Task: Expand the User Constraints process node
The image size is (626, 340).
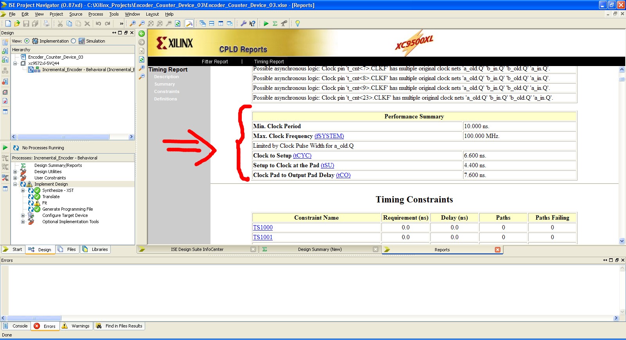Action: tap(15, 178)
